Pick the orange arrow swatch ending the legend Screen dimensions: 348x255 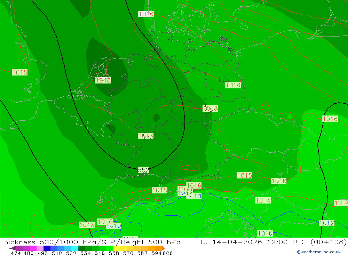tap(164, 248)
